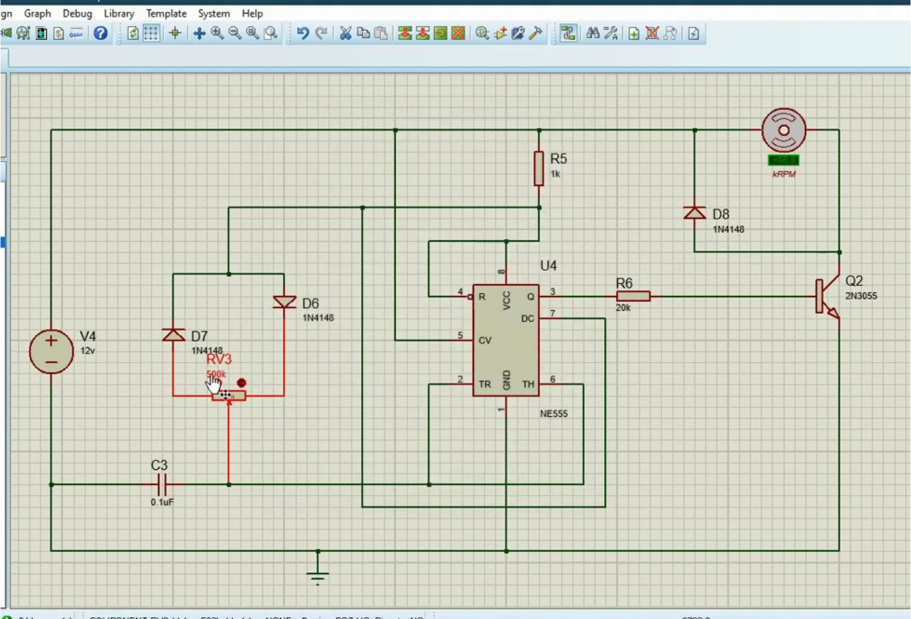This screenshot has height=619, width=911.
Task: Open the Graph menu
Action: tap(38, 13)
